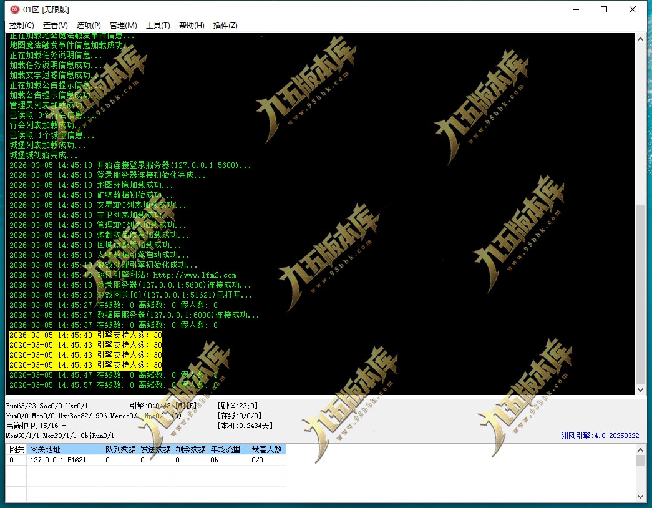Screen dimensions: 652x508
Task: Click the 网关地址 column header
Action: (x=64, y=449)
